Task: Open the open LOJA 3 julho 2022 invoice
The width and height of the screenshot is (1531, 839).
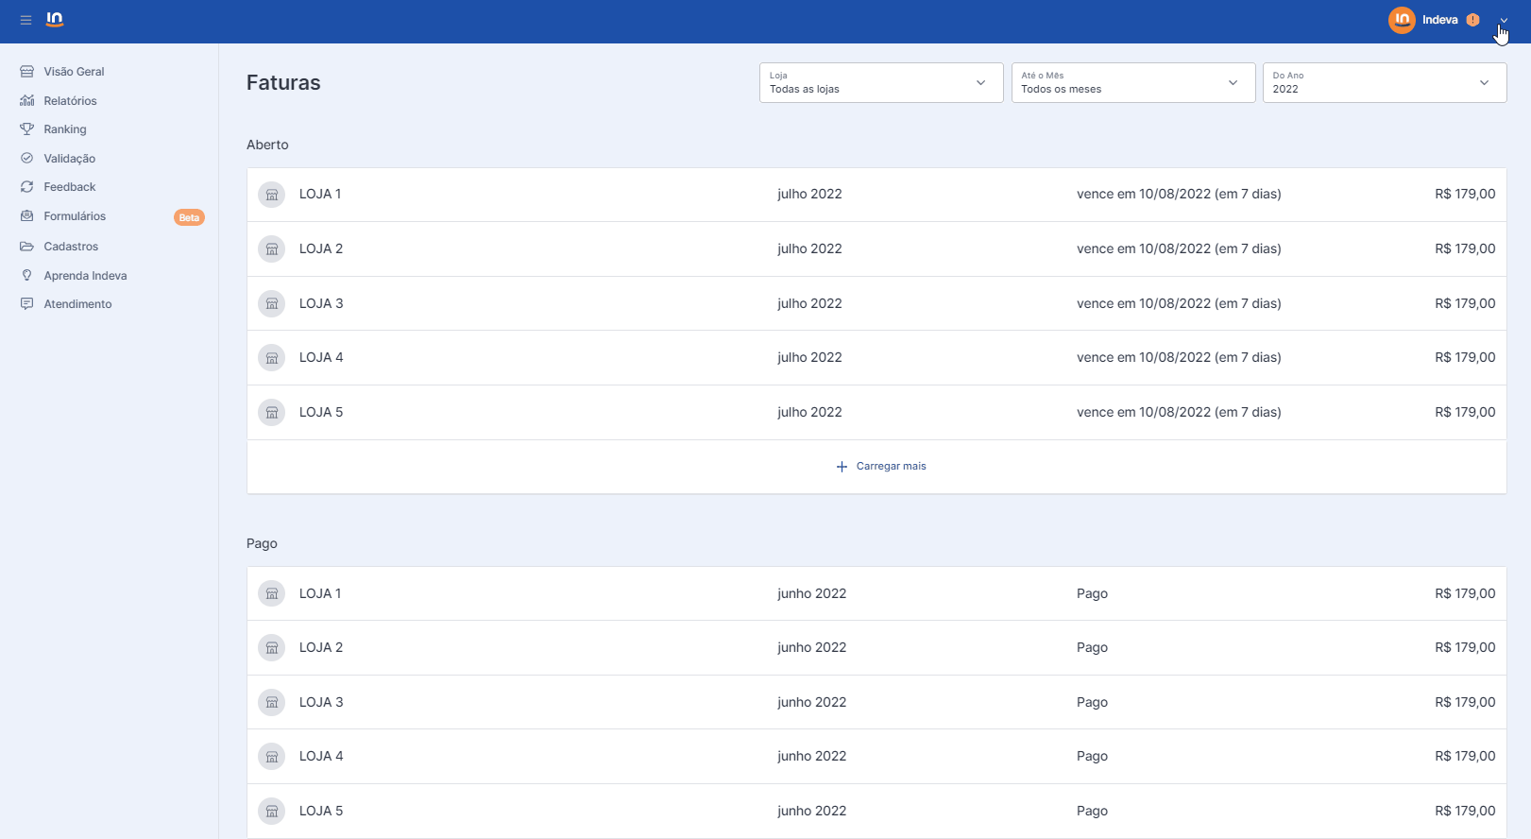Action: 876,303
